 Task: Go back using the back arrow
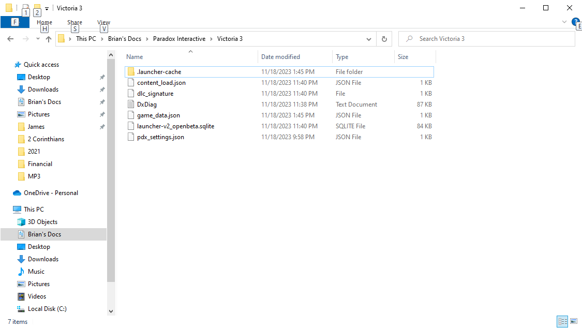point(10,39)
